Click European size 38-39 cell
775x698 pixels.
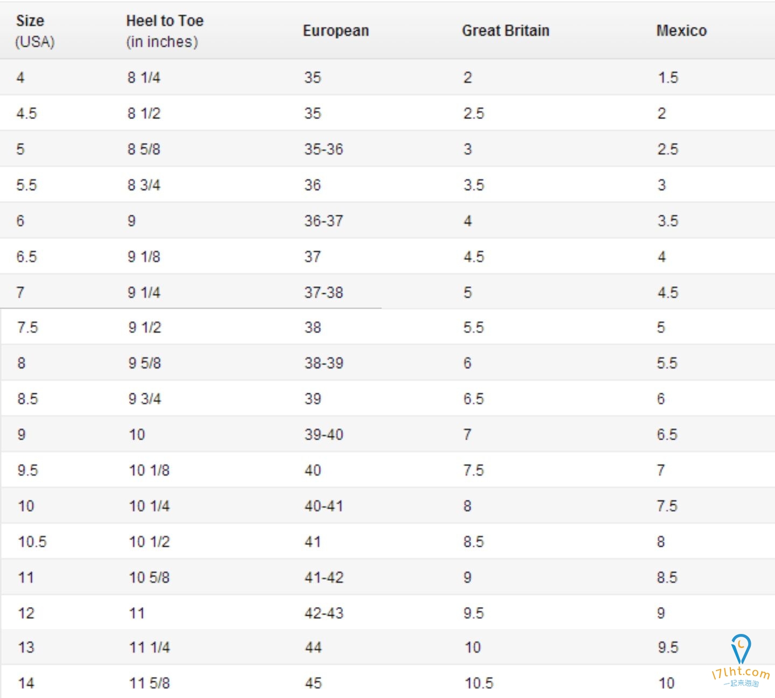(324, 363)
